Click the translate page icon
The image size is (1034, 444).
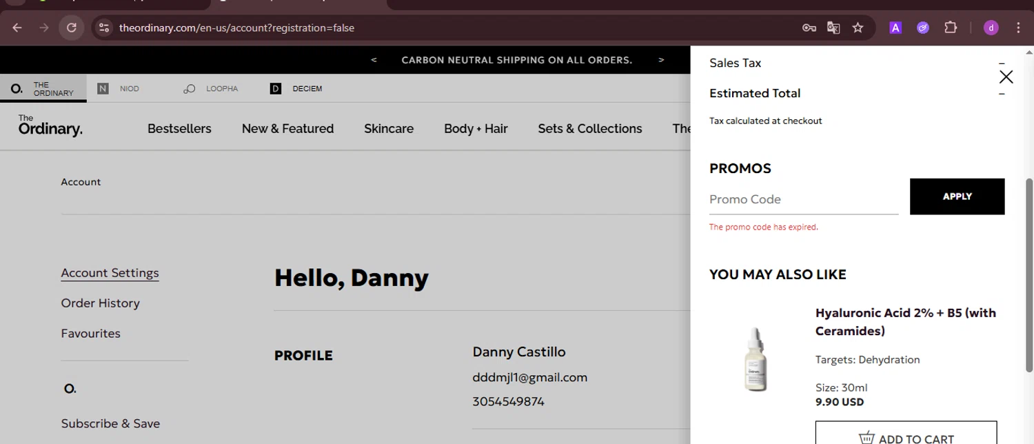(x=833, y=28)
